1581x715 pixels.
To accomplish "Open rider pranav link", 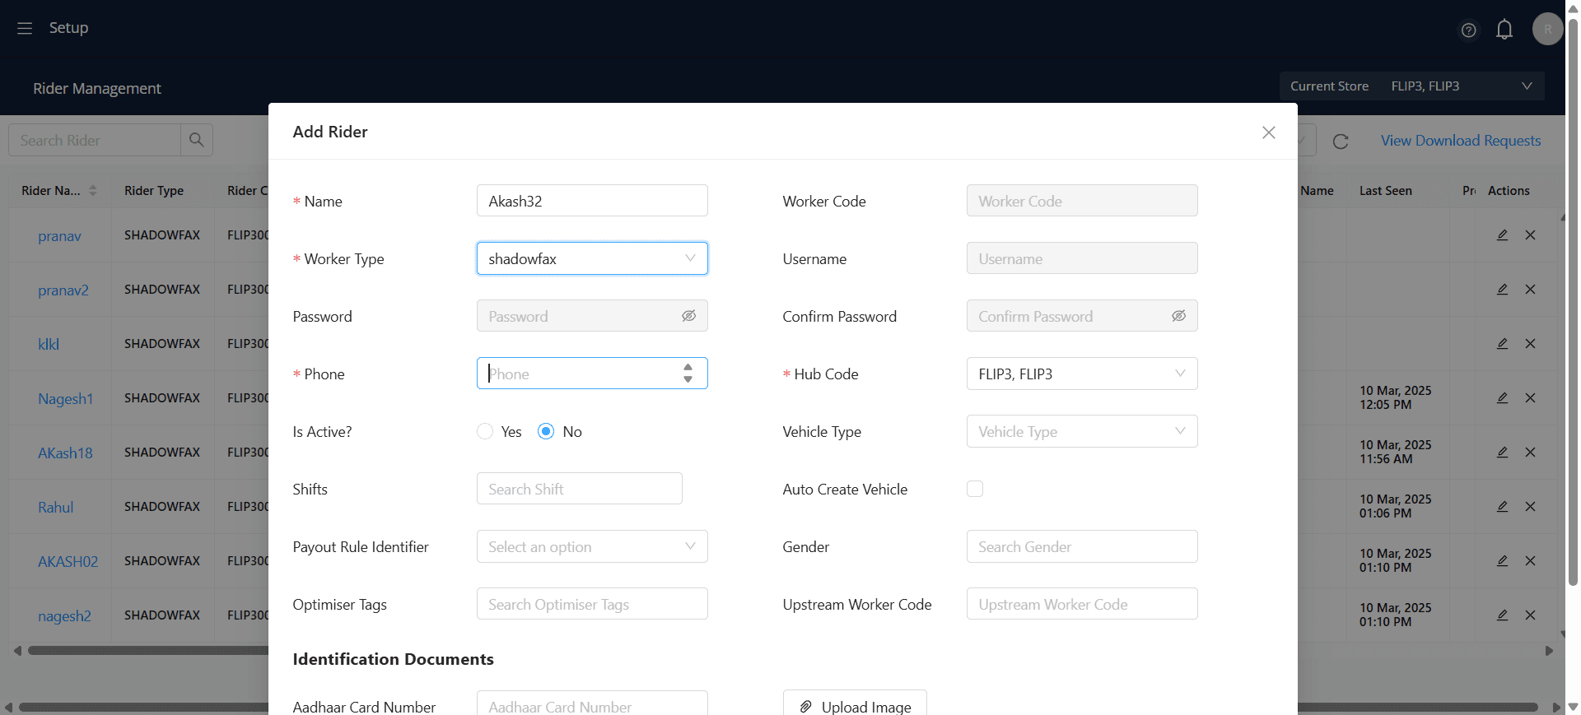I will (59, 236).
